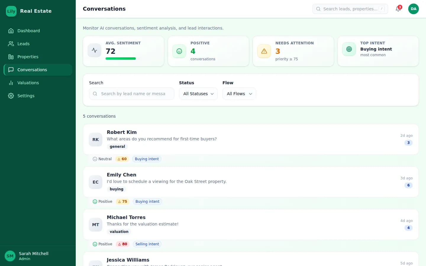Switch to the Conversations section
The height and width of the screenshot is (266, 426).
point(33,69)
